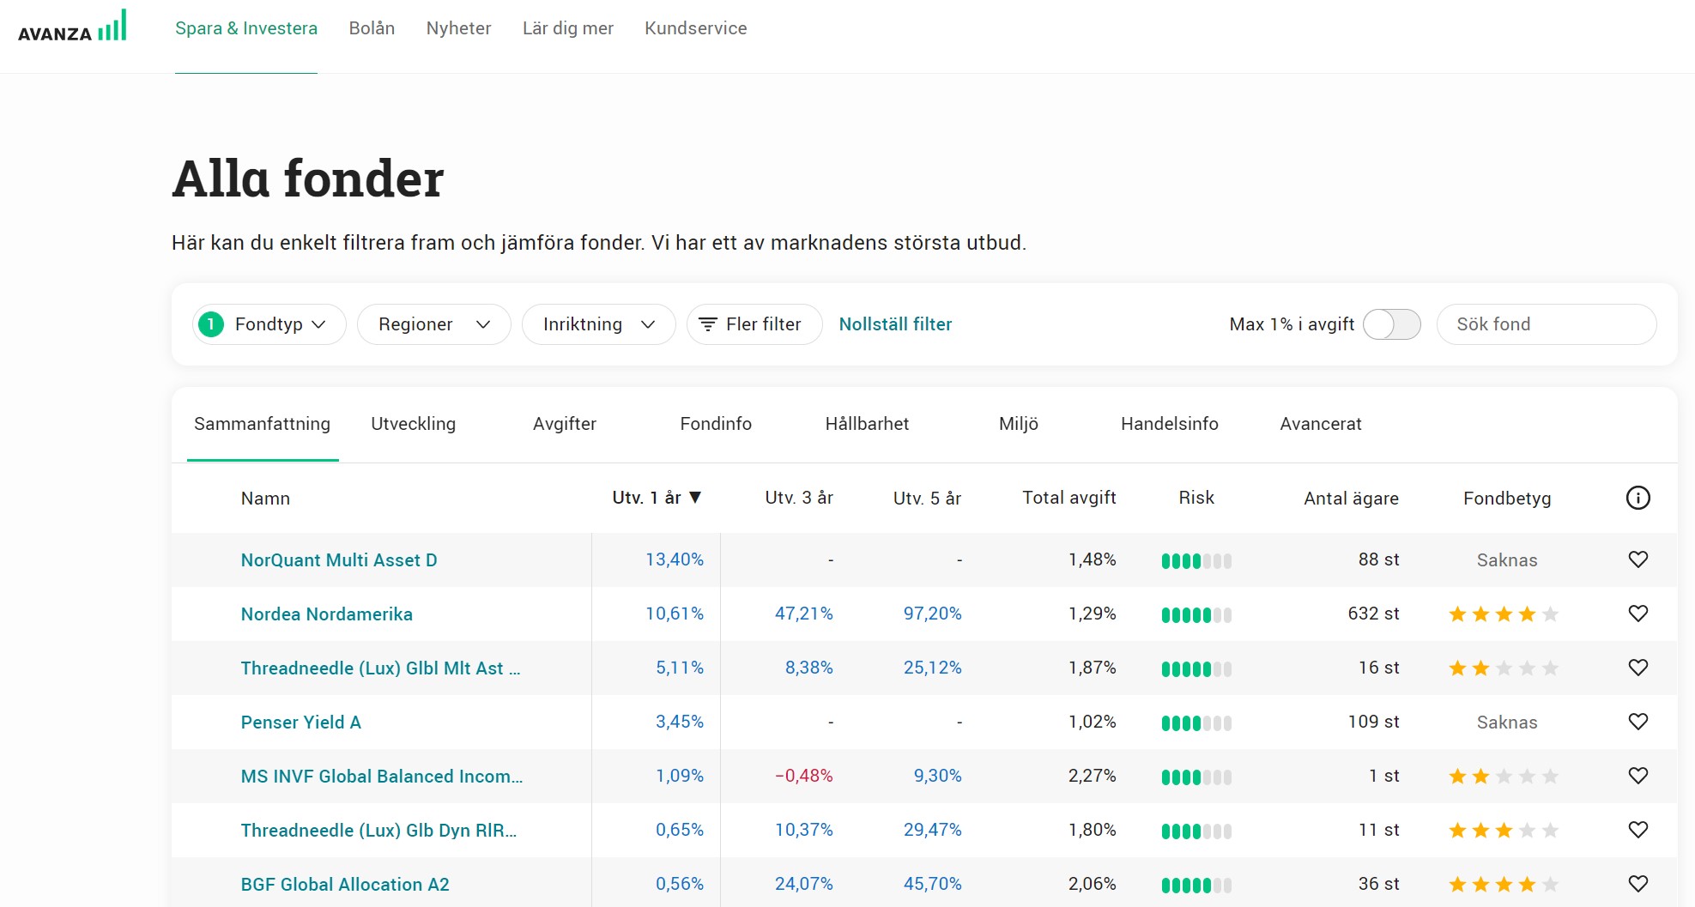This screenshot has height=907, width=1695.
Task: Favorite MS INVF Global Balanced heart icon
Action: click(1637, 776)
